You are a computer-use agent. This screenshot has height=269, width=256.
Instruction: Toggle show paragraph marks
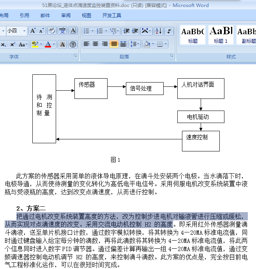click(169, 31)
